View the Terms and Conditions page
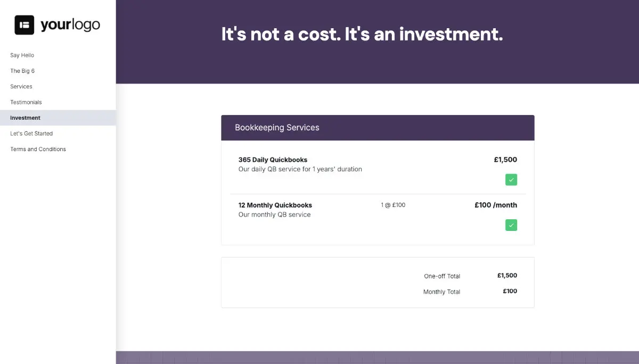This screenshot has height=364, width=639. coord(37,149)
